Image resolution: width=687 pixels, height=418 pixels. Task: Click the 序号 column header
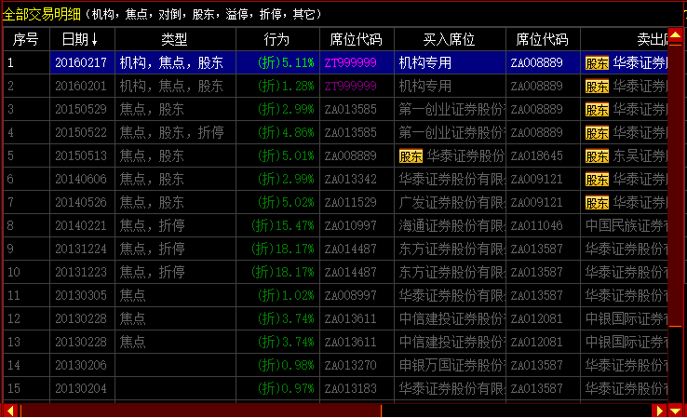(25, 40)
